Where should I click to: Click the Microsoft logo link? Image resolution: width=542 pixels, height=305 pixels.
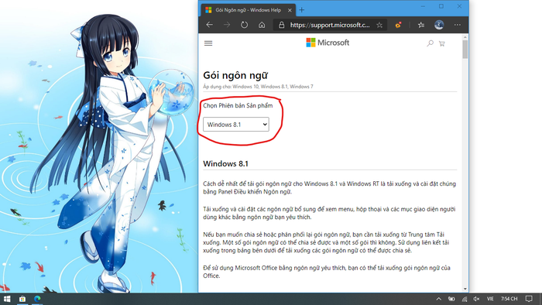click(328, 43)
